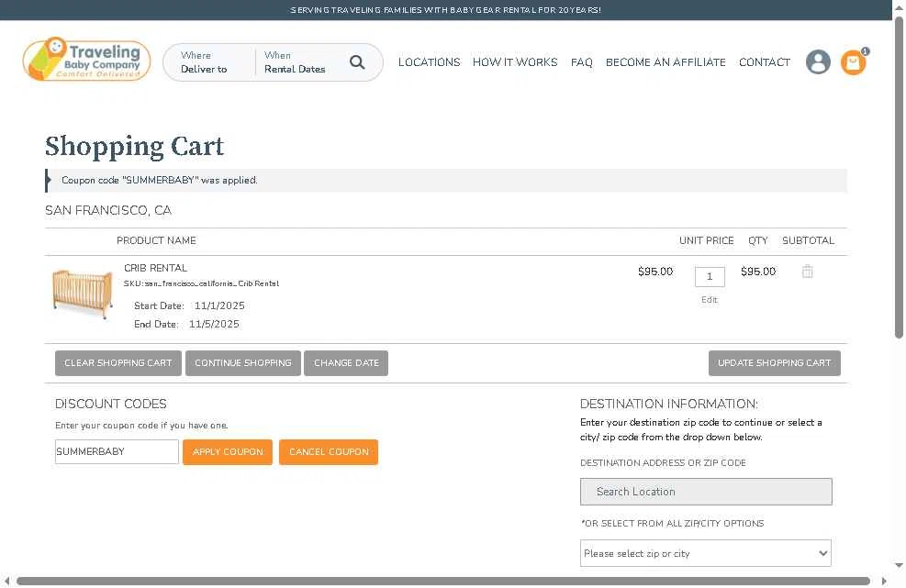
Task: Click the horizontal scrollbar at the bottom
Action: 443,581
